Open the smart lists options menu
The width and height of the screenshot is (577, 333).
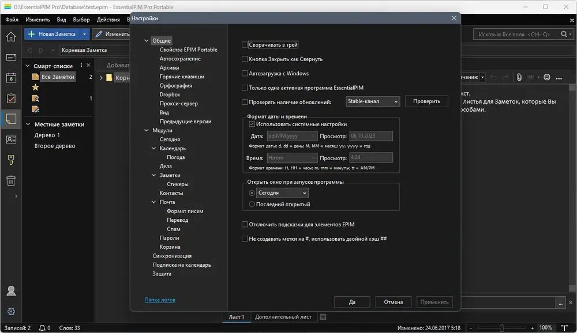coord(81,66)
